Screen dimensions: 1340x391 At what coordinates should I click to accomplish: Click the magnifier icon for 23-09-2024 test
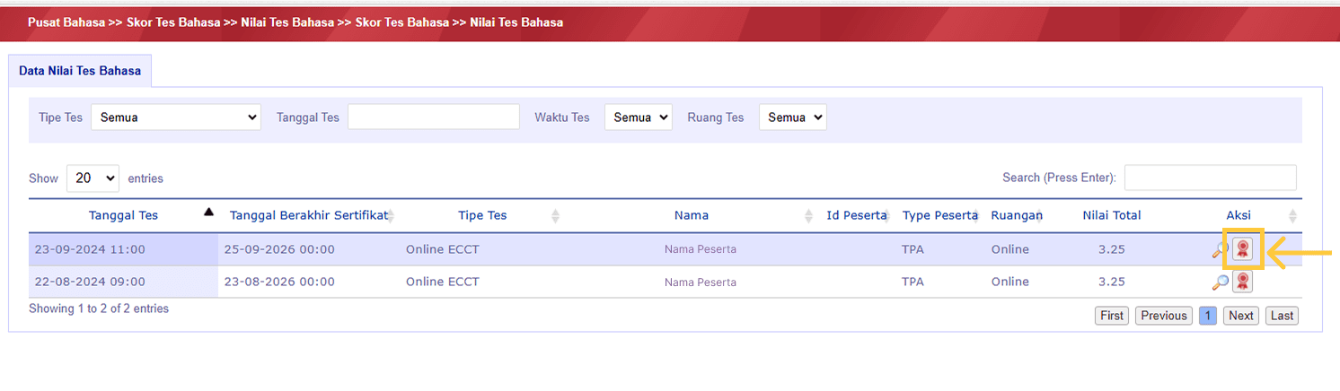[x=1220, y=250]
